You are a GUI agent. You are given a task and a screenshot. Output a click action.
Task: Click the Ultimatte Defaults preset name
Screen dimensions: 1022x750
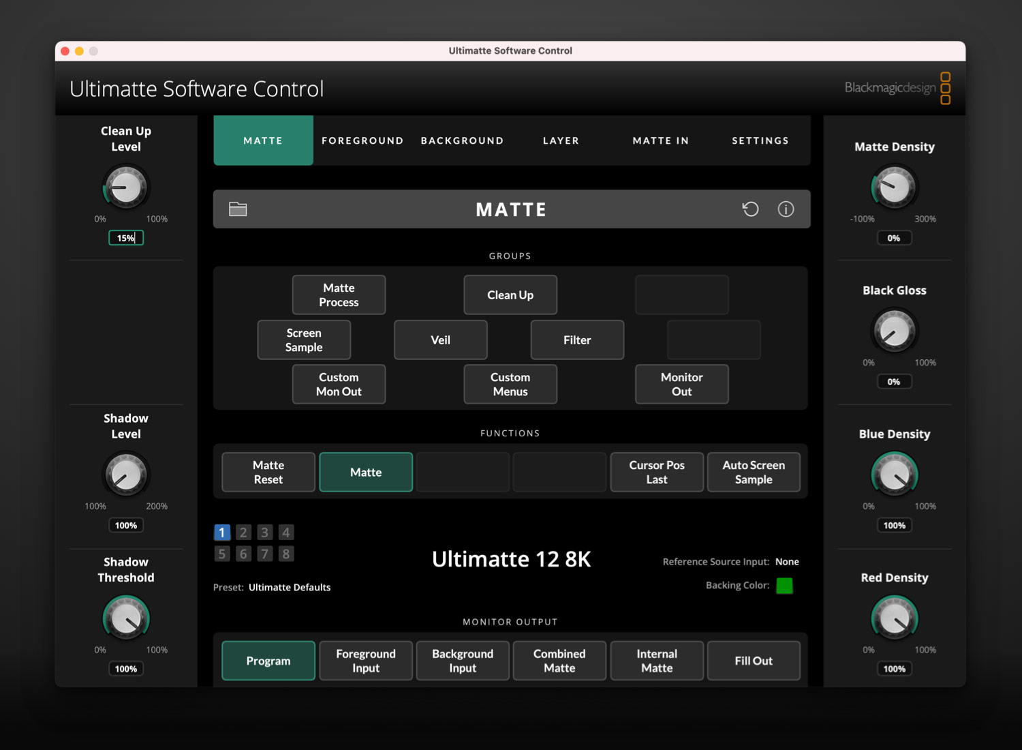click(x=290, y=587)
